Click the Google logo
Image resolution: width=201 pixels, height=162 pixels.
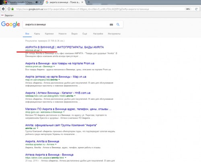coord(10,25)
